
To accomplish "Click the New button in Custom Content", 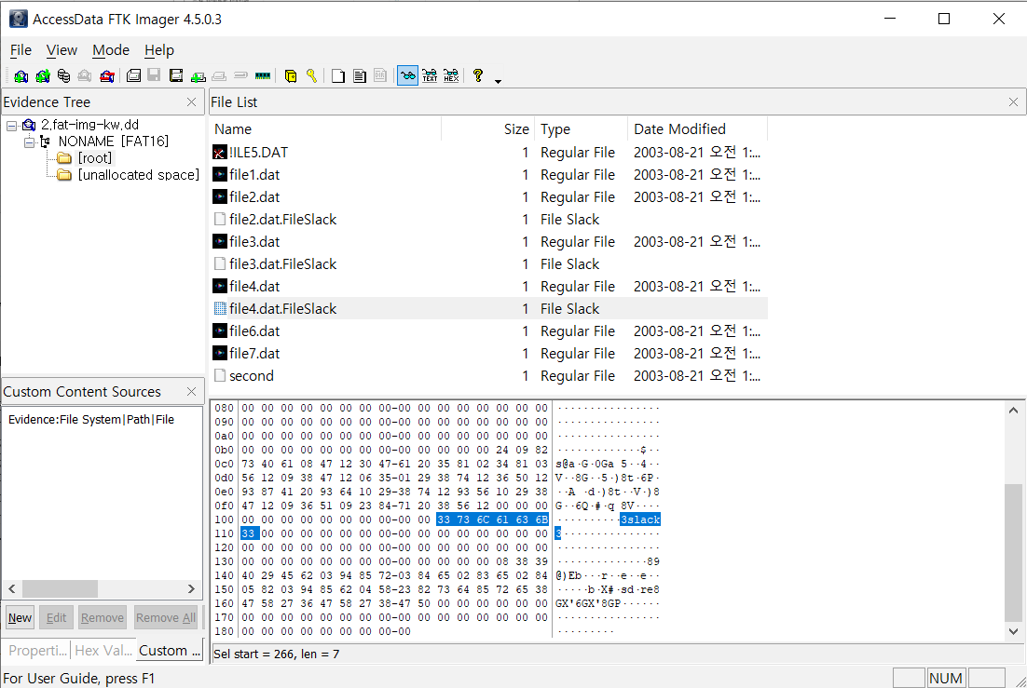I will [20, 617].
